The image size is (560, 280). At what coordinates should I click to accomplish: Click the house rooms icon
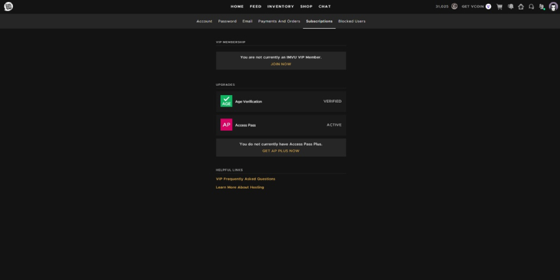point(521,6)
